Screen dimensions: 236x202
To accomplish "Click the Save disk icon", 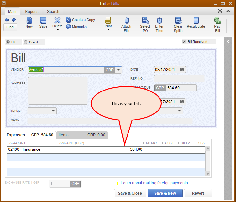I will [43, 20].
